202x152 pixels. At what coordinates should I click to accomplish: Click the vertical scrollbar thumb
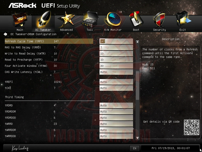[137, 85]
